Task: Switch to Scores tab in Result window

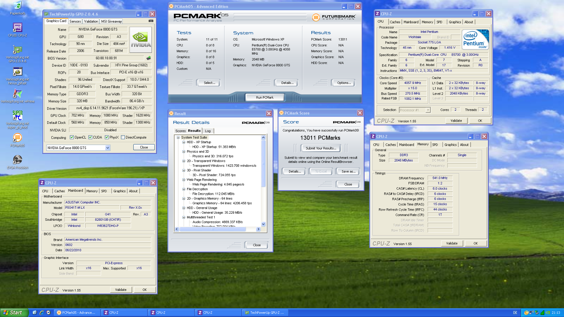Action: tap(180, 131)
